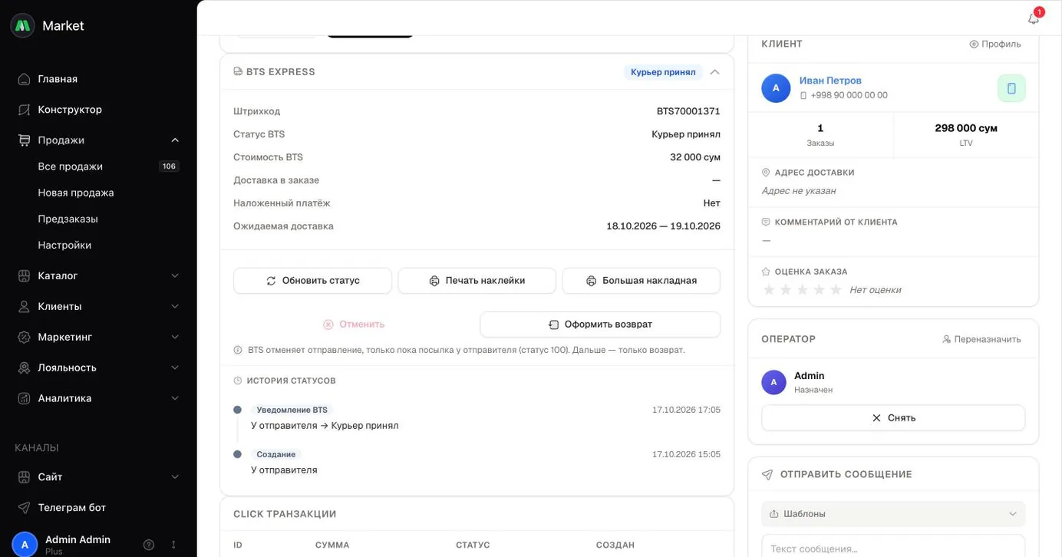The image size is (1062, 557).
Task: Click the Market logo icon
Action: 23,25
